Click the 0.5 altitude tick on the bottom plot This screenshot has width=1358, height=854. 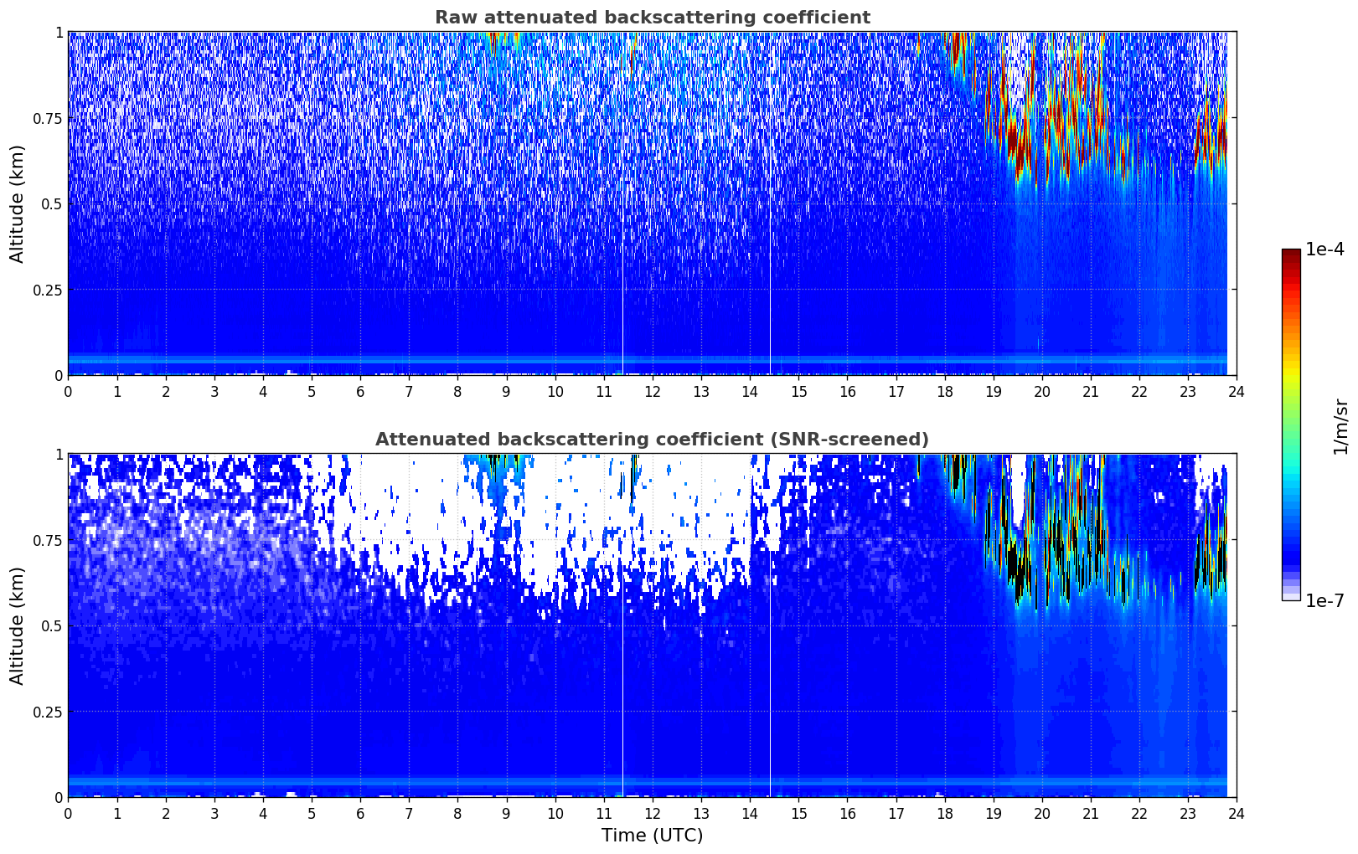click(54, 625)
